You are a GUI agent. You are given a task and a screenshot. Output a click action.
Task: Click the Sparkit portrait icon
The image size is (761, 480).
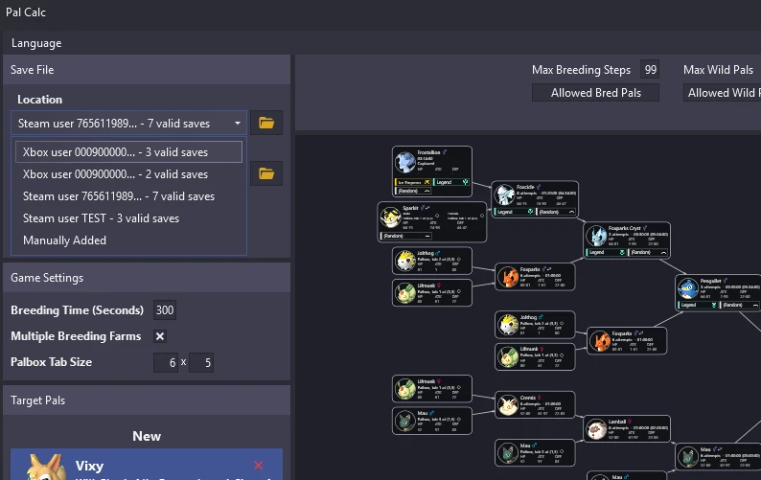(390, 217)
